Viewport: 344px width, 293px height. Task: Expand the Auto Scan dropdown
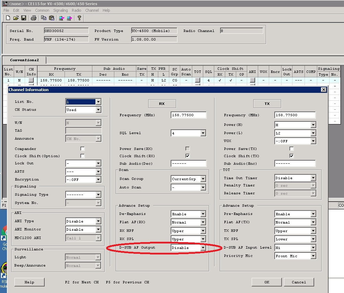[203, 187]
